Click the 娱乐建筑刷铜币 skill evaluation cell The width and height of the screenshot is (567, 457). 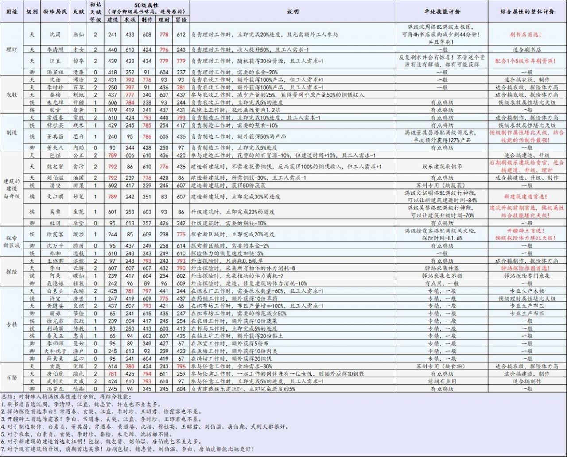442,167
